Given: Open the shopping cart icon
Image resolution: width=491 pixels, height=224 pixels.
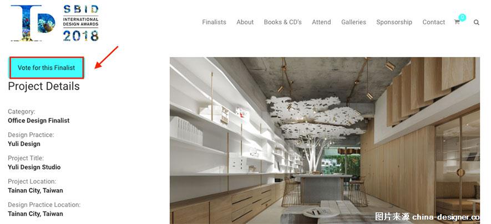Looking at the screenshot, I should coord(457,22).
